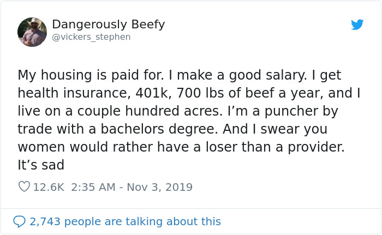The width and height of the screenshot is (382, 235).
Task: Visit the @vickers_stephen handle
Action: point(91,37)
